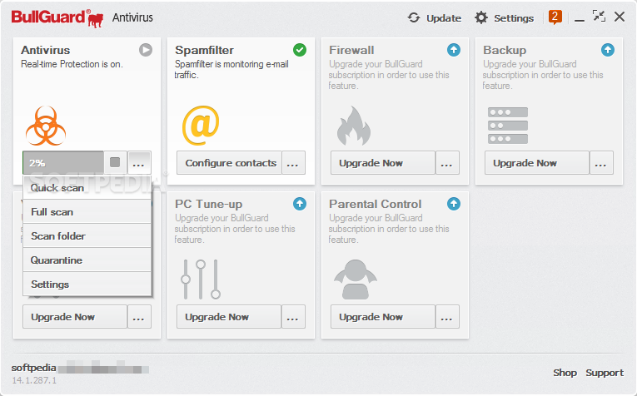Screen dimensions: 637x396
Task: Open Quarantine from the antivirus menu
Action: [x=87, y=260]
